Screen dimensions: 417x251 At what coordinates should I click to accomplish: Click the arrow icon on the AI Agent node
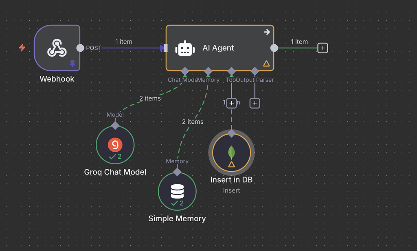(267, 32)
